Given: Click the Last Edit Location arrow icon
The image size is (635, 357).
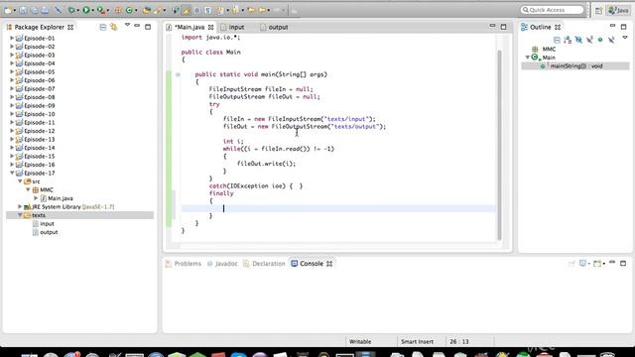Looking at the screenshot, I should 251,10.
